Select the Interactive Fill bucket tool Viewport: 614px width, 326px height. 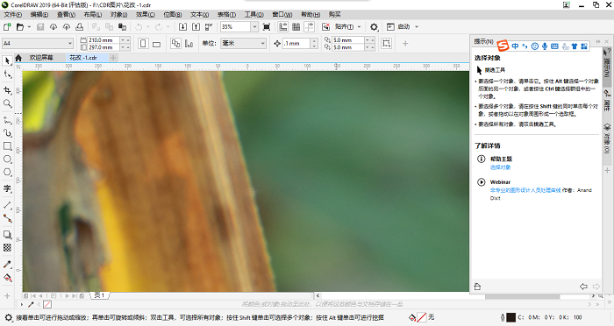pos(7,279)
